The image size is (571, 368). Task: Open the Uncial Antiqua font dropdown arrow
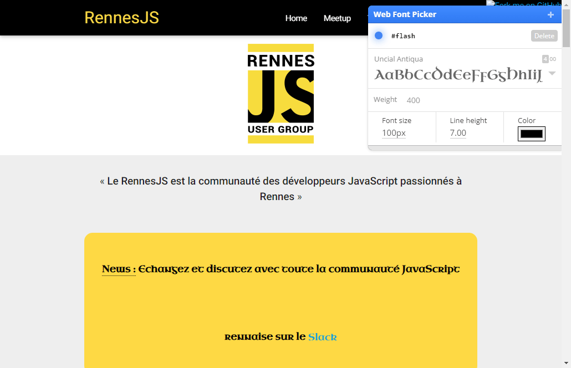click(552, 74)
